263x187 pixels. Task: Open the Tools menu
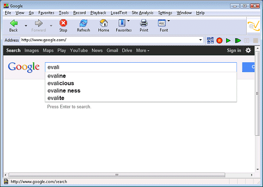coord(64,13)
